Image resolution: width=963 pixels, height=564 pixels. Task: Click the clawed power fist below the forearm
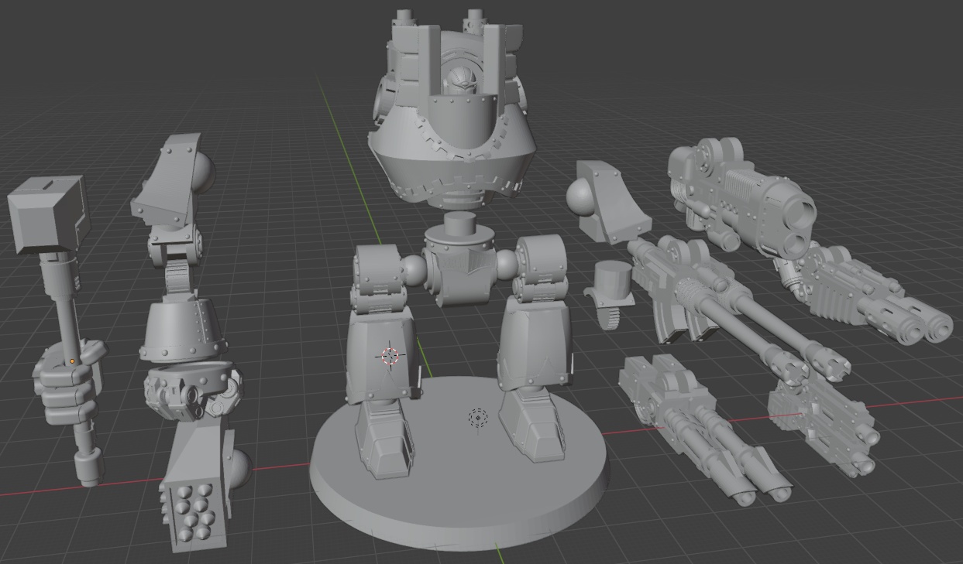coord(193,389)
